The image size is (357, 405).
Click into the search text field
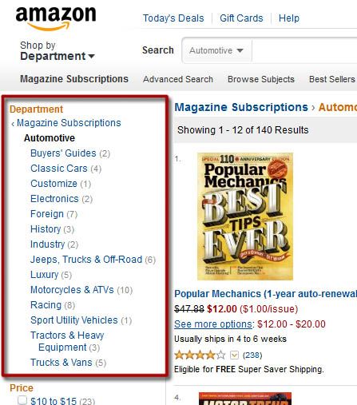pos(304,50)
